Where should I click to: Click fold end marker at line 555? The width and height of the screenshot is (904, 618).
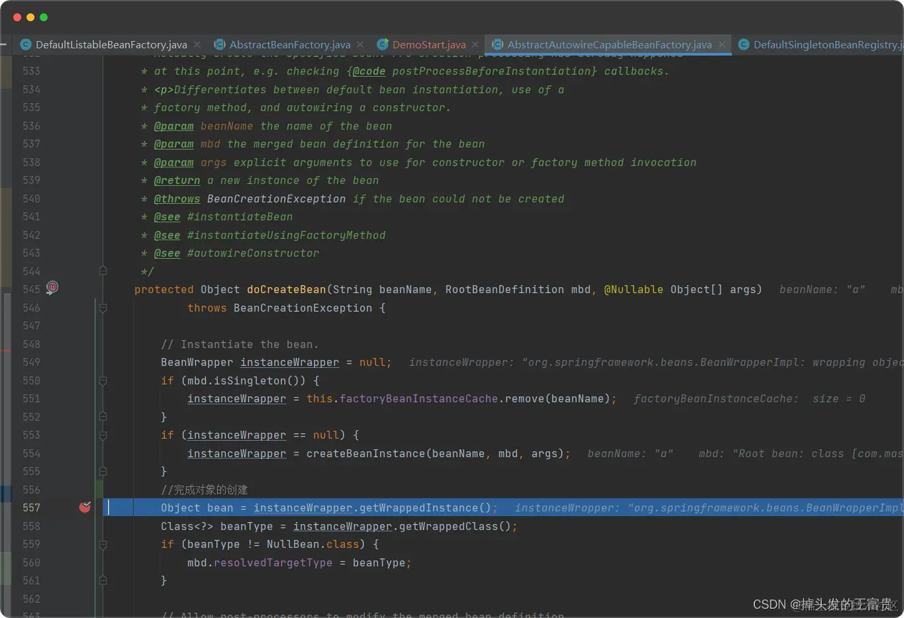pyautogui.click(x=103, y=471)
